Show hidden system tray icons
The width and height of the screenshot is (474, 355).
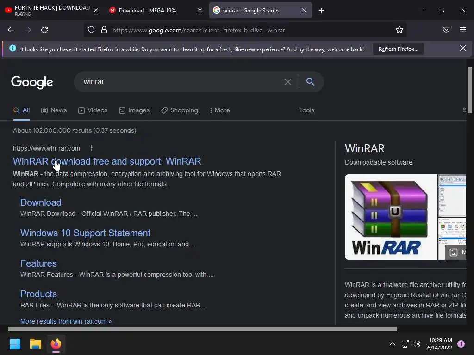click(393, 344)
